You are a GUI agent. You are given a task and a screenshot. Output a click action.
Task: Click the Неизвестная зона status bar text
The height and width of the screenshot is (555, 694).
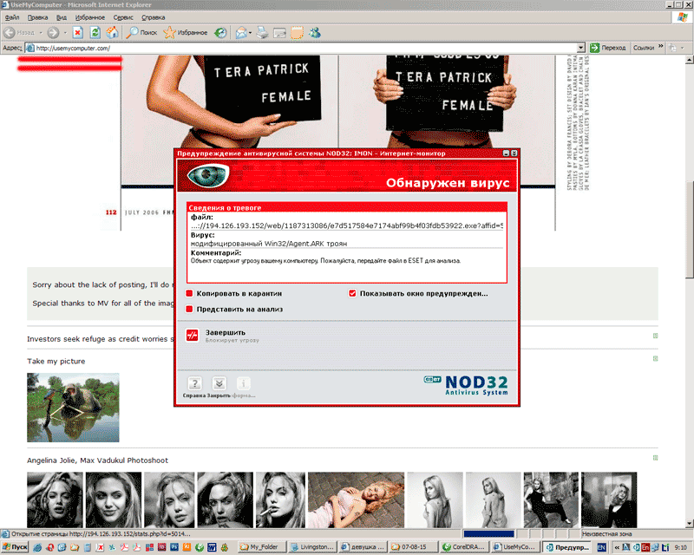[607, 534]
